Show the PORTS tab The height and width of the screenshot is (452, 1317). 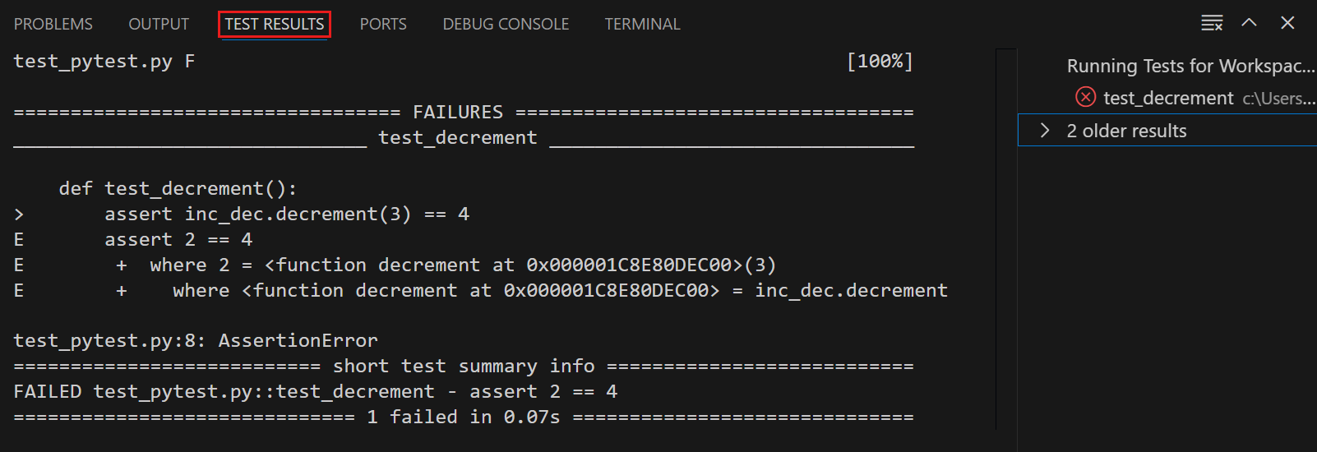[x=383, y=25]
